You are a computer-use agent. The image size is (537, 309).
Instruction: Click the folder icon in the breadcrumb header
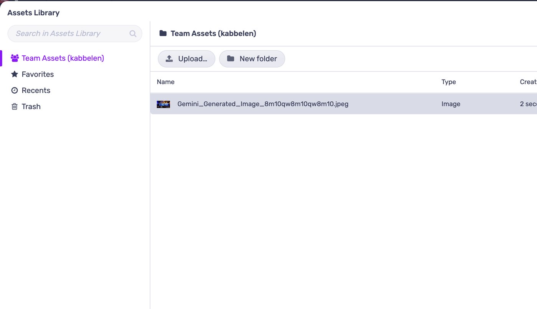click(x=163, y=33)
